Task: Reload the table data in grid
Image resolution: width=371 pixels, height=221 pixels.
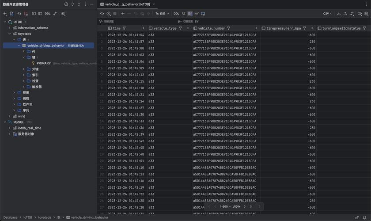Action: 102,14
